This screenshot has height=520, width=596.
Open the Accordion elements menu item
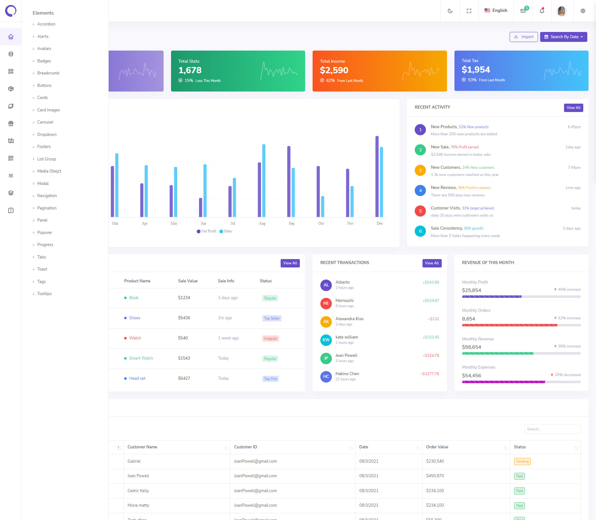[x=46, y=24]
